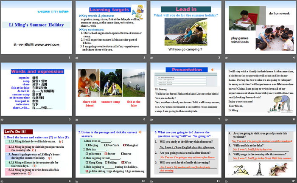Select slide 1 titled Li Ming's Summer Holiday
Viewport: 297px width, 183px height.
[x=36, y=27]
